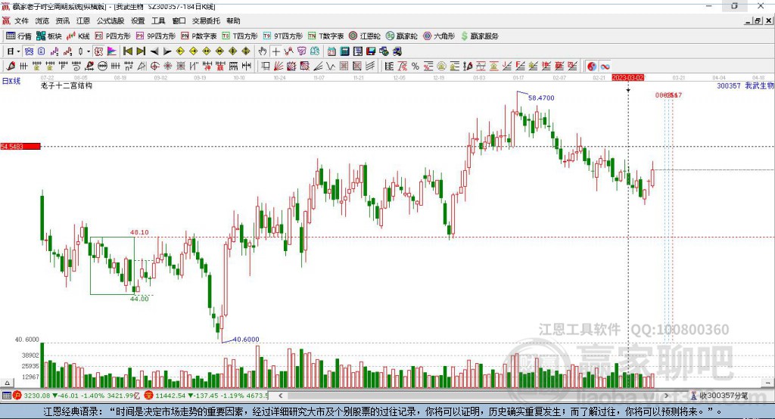
Task: Open the 江恩 menu
Action: [83, 20]
